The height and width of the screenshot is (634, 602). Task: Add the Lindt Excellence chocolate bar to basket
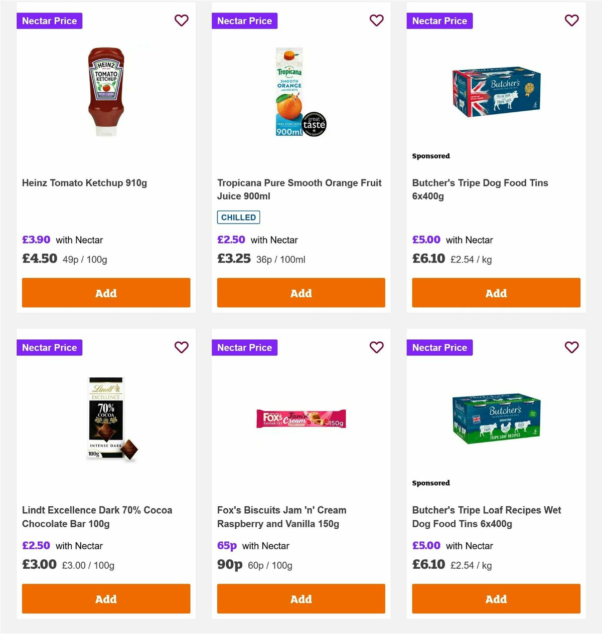click(106, 598)
